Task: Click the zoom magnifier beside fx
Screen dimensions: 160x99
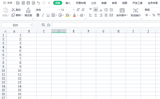Action: [43, 25]
